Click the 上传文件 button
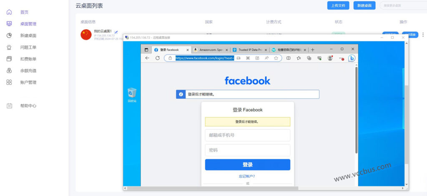Image resolution: width=427 pixels, height=196 pixels. (338, 5)
